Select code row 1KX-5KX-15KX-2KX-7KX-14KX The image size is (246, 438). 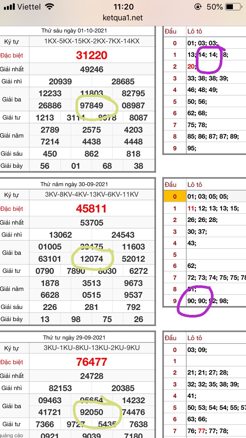point(92,41)
